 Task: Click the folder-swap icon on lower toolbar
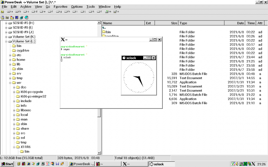coord(7,17)
